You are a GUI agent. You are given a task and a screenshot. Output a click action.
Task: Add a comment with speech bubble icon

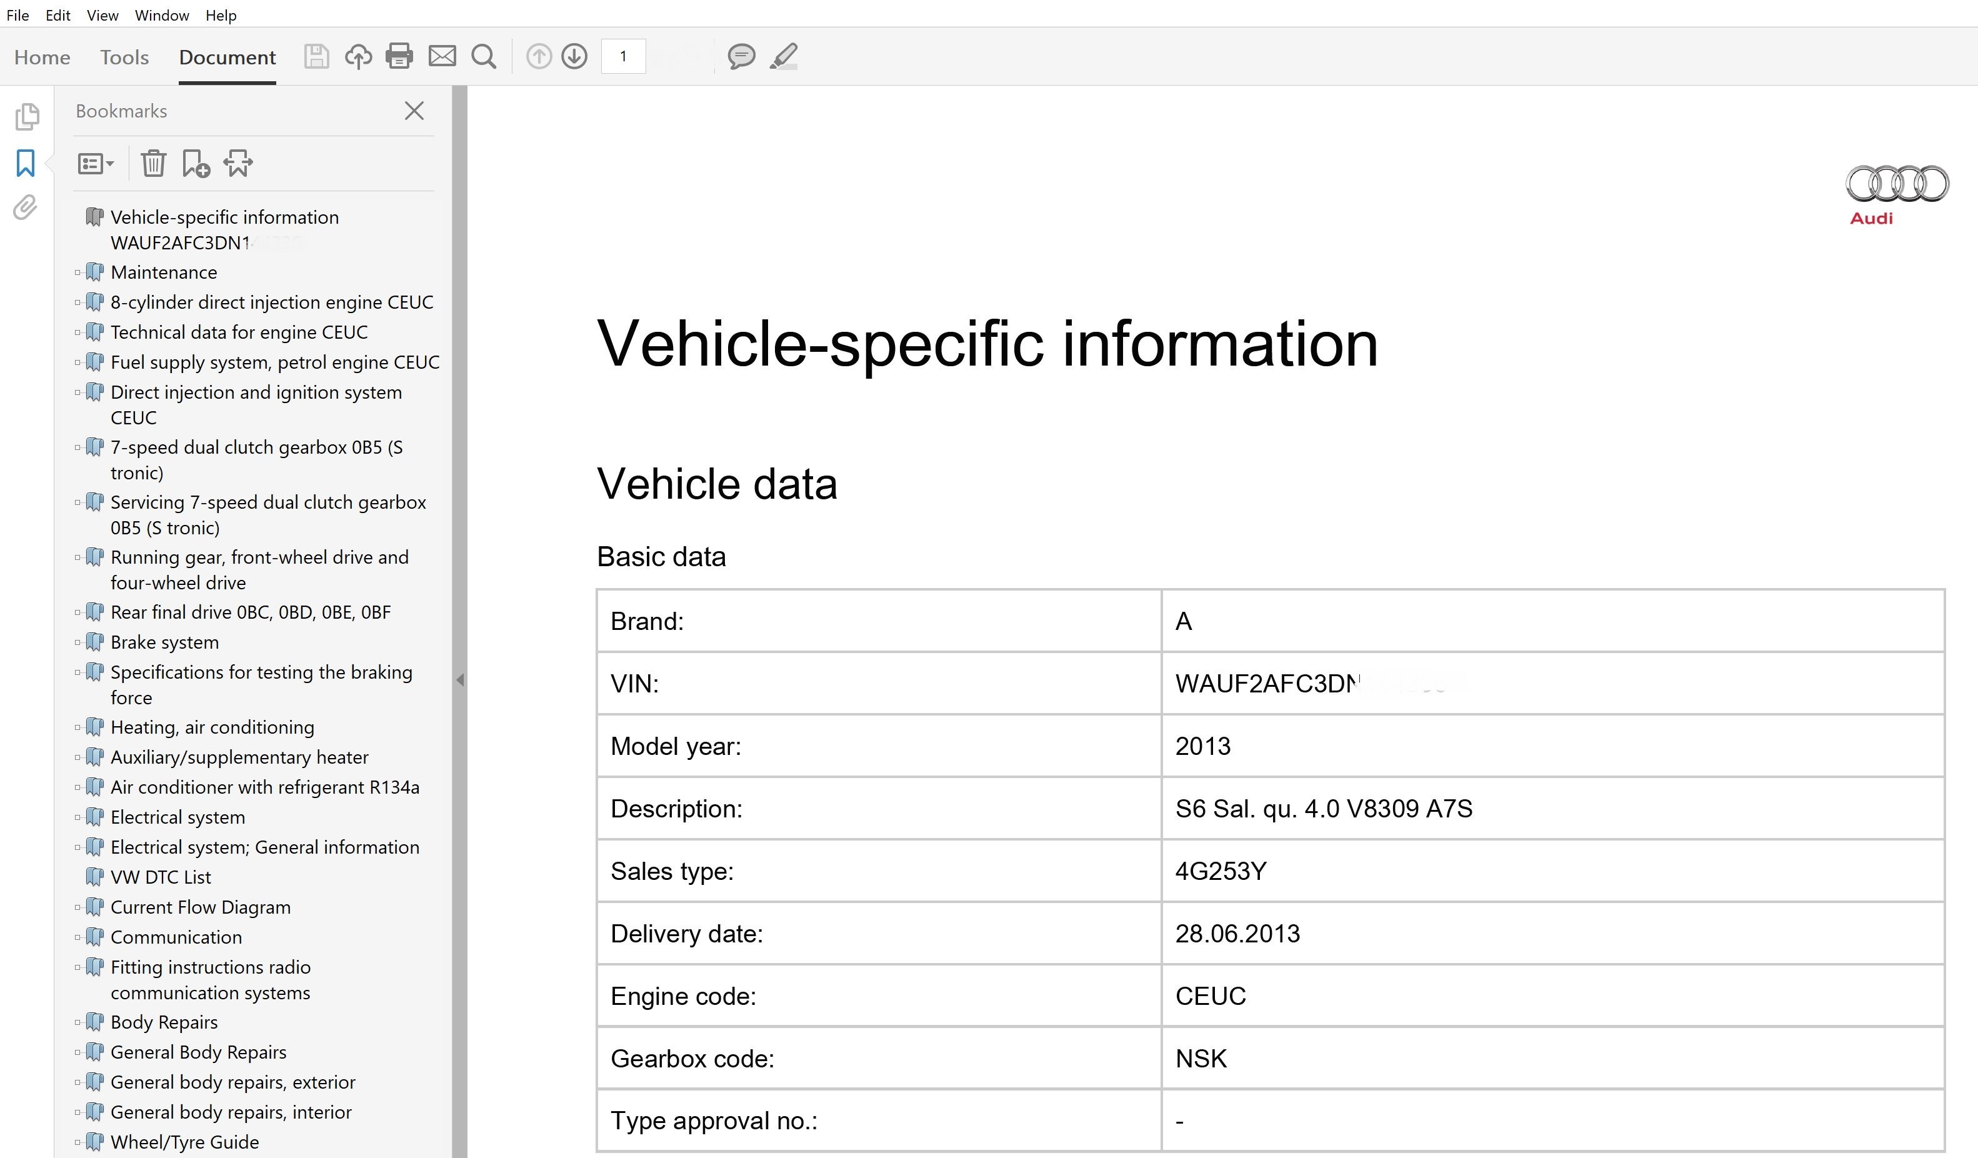click(x=741, y=56)
